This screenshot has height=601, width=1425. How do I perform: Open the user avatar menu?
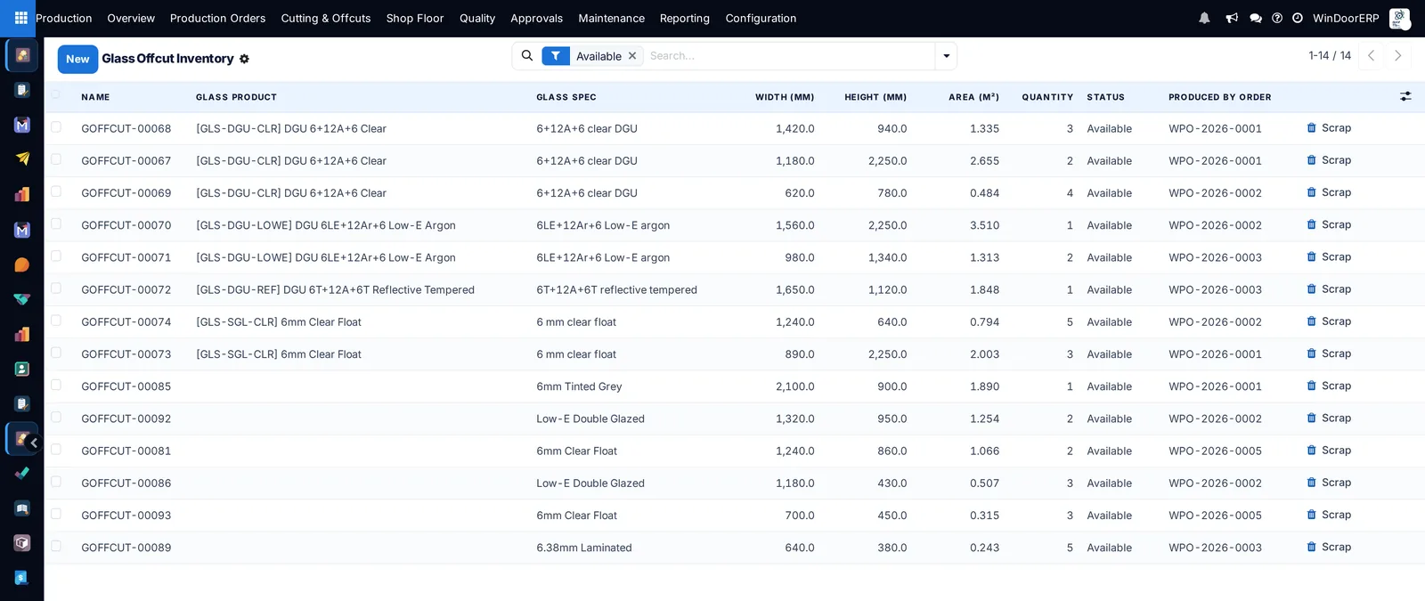[1399, 18]
